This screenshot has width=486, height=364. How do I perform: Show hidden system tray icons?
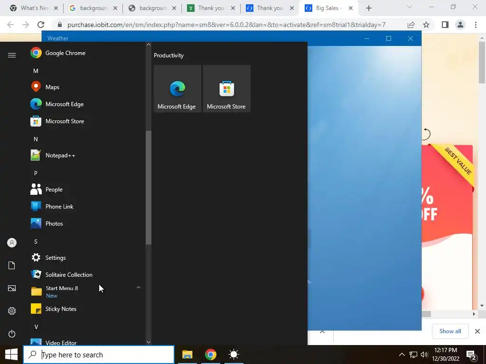pos(402,355)
